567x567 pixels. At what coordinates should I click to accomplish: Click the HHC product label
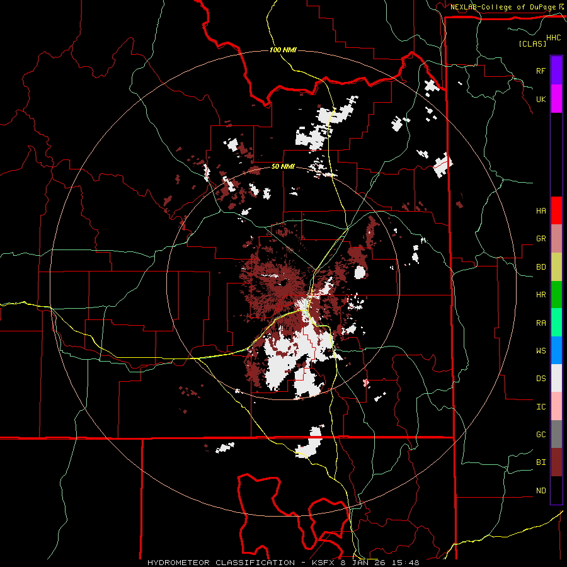pyautogui.click(x=554, y=38)
